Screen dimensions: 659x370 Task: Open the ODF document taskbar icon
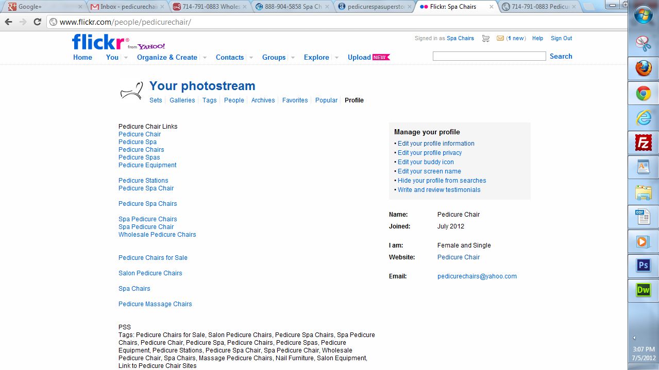[x=644, y=217]
